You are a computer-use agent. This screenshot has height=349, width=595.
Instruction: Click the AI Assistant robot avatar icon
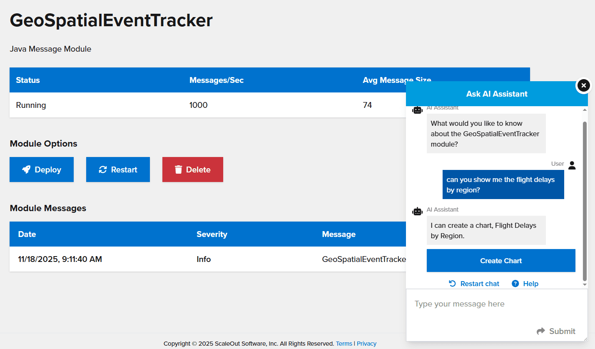pyautogui.click(x=417, y=211)
